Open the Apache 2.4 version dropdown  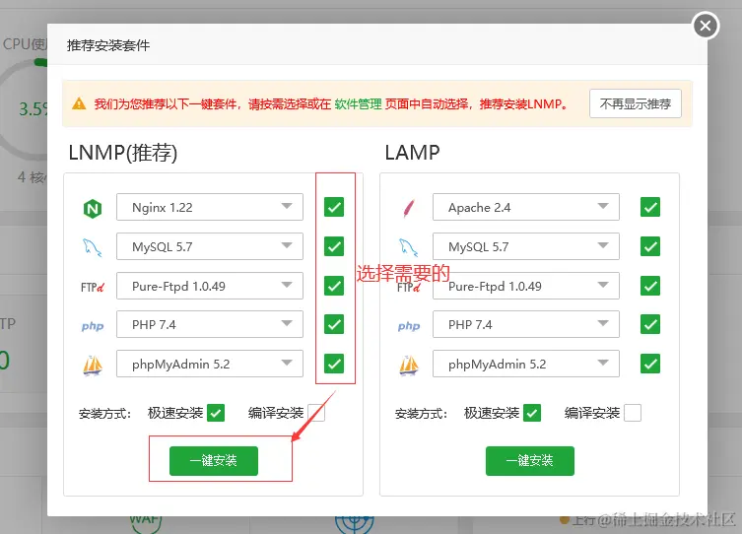tap(526, 207)
